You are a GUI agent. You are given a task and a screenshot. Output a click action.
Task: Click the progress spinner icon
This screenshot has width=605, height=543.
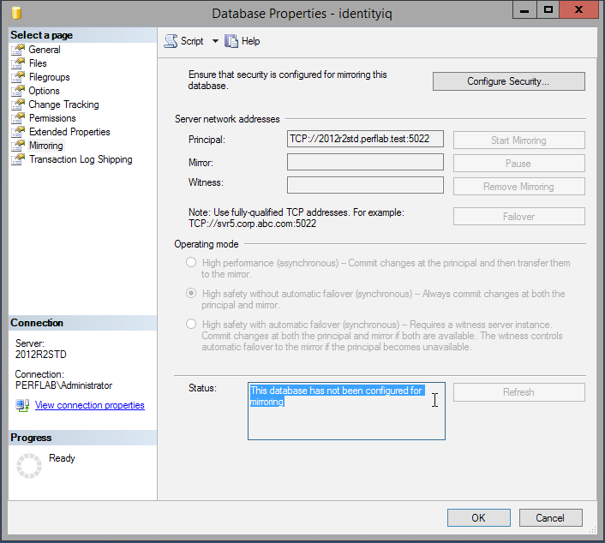pyautogui.click(x=29, y=466)
